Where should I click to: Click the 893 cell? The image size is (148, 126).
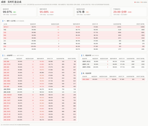[63, 106]
